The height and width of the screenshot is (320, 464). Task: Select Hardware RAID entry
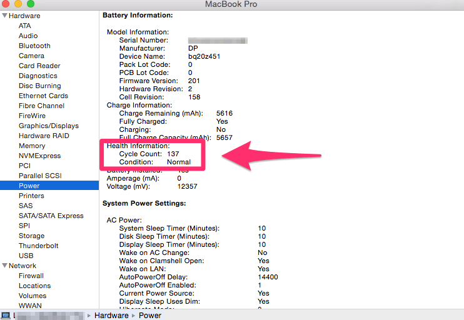coord(44,136)
